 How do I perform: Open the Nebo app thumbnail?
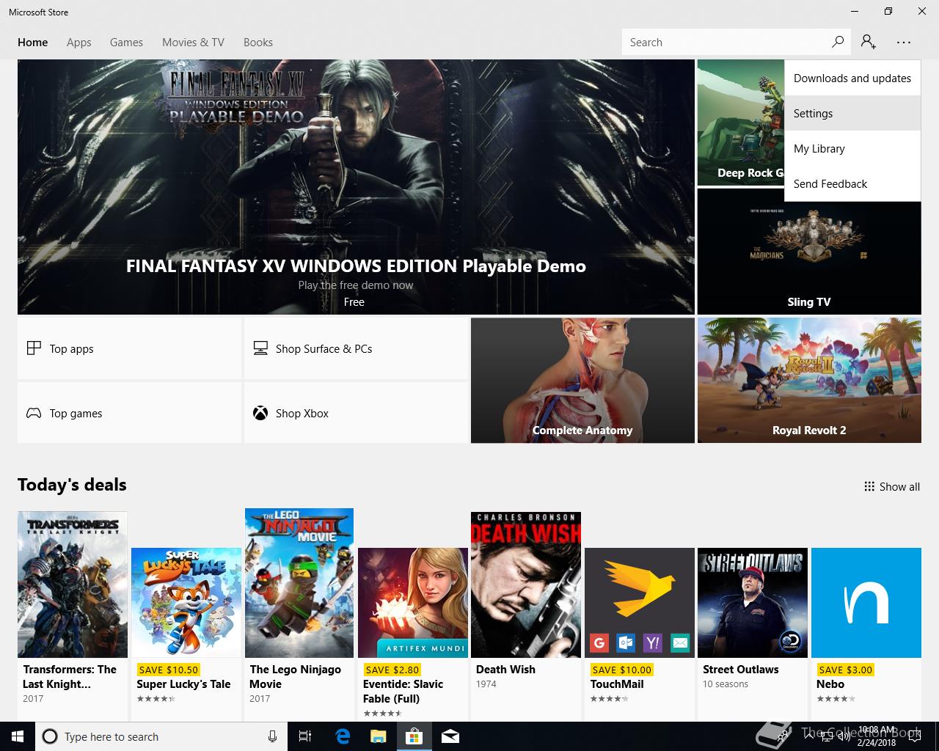[x=866, y=603]
